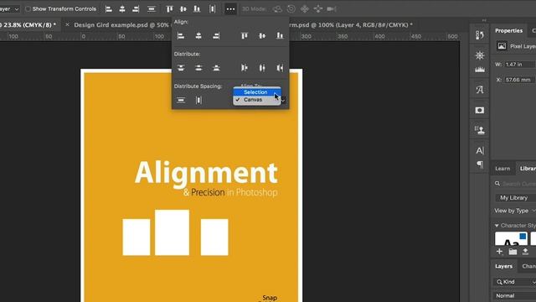Open the History panel icon

pos(480,35)
